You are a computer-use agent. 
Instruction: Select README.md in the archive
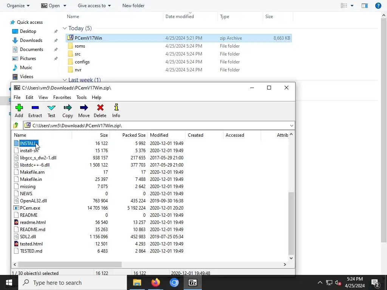[33, 229]
